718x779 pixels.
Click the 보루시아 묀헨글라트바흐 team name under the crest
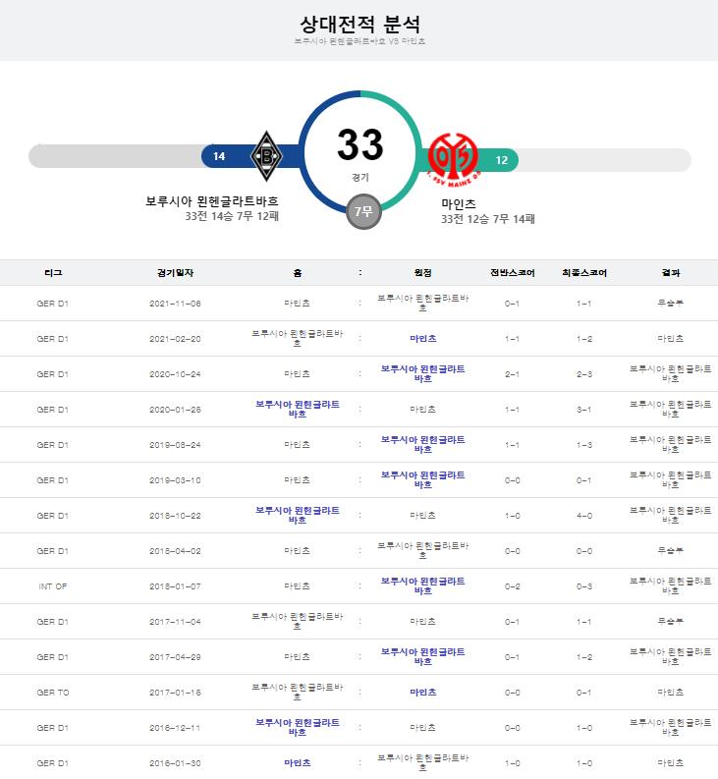coord(212,201)
